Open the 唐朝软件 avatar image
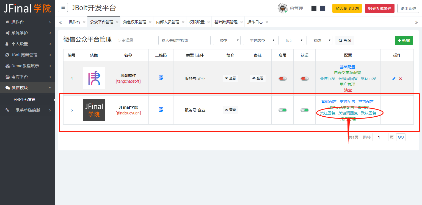The image size is (422, 205). click(94, 78)
